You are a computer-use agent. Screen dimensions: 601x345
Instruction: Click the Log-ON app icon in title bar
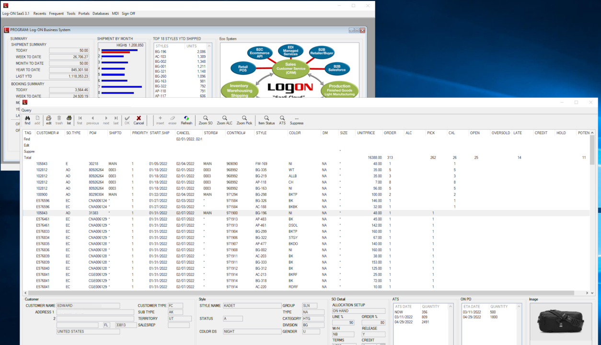(x=5, y=5)
